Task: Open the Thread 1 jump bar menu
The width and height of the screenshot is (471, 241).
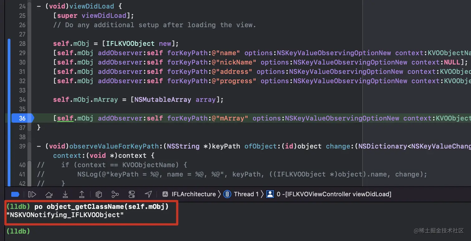Action: pos(246,194)
